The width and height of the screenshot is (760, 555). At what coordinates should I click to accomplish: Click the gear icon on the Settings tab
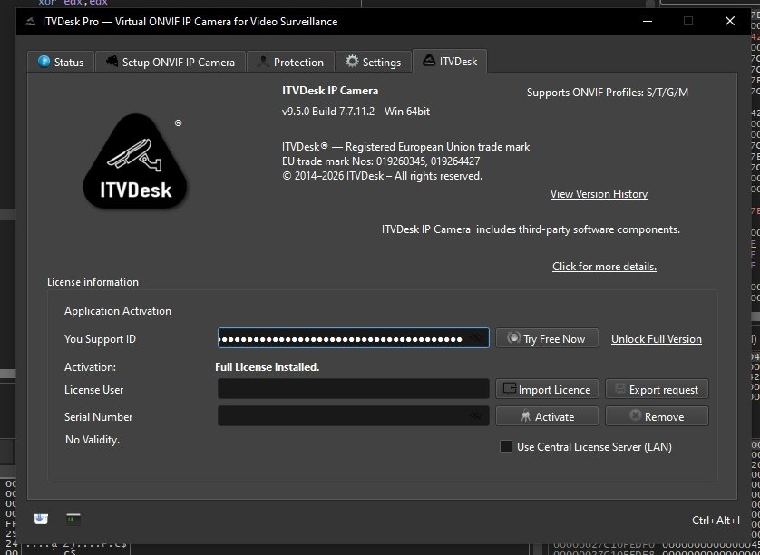pos(352,62)
